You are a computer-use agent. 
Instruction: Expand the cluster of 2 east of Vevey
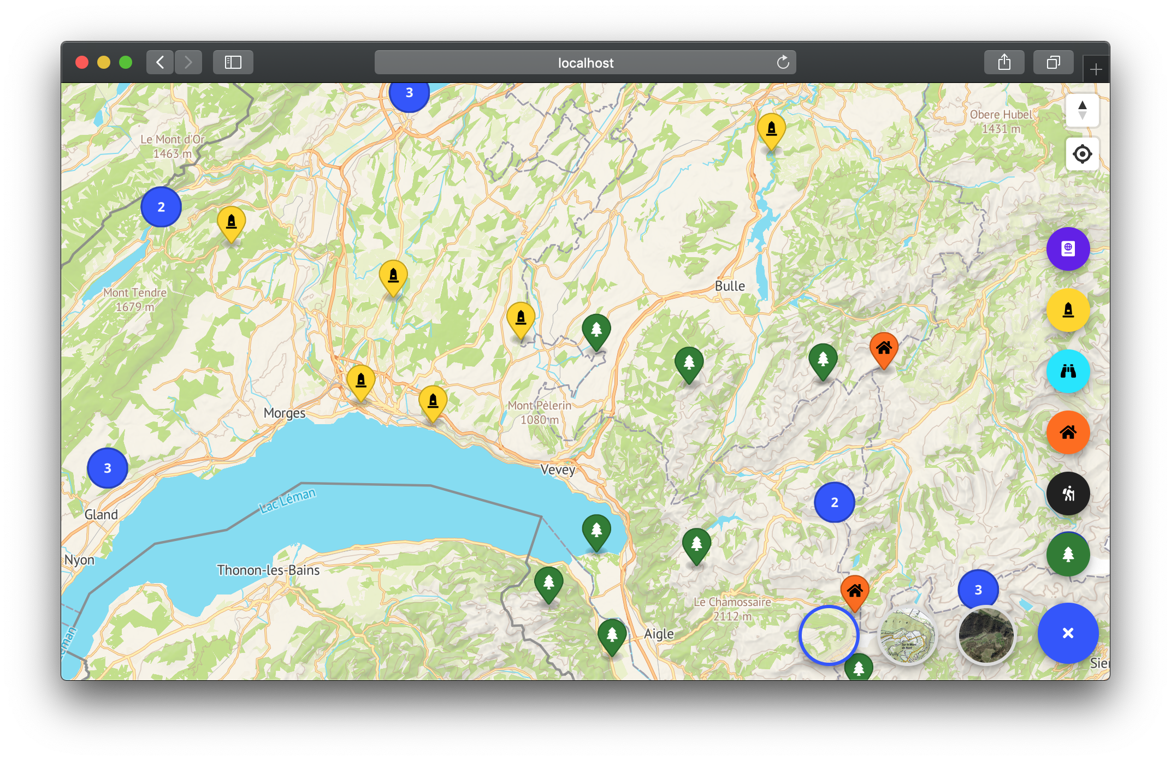834,502
